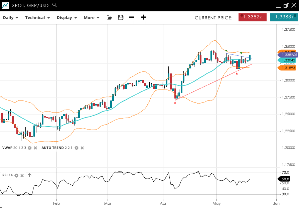The height and width of the screenshot is (208, 299).
Task: Click the teal buy price 1.3383
Action: [284, 17]
